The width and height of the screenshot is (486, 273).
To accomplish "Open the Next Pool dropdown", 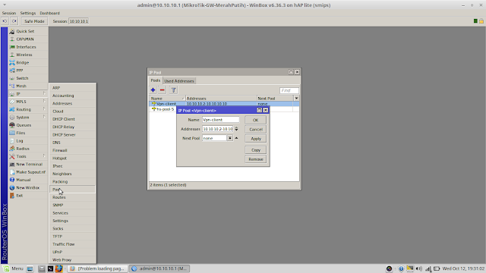I will pos(229,138).
